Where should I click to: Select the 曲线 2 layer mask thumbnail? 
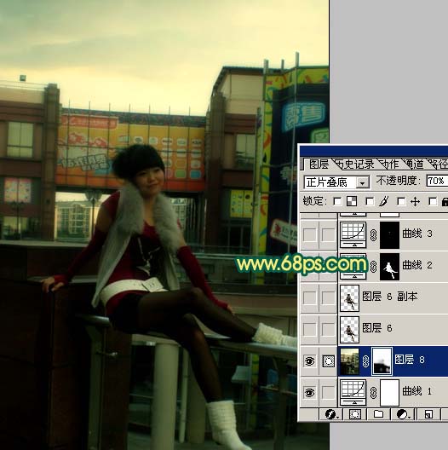tap(389, 266)
